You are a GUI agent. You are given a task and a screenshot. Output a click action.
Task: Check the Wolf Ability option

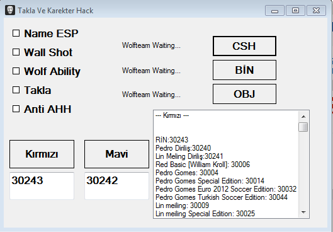[16, 71]
